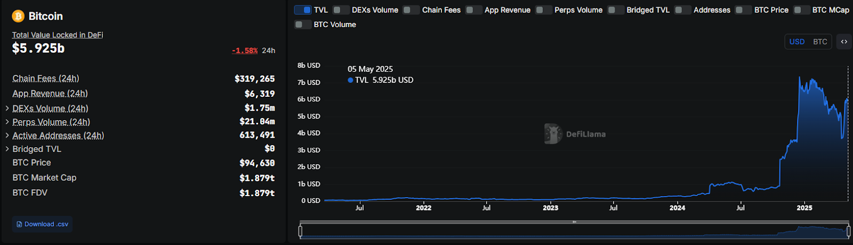
Task: Select the USD denomination tab
Action: coord(797,41)
